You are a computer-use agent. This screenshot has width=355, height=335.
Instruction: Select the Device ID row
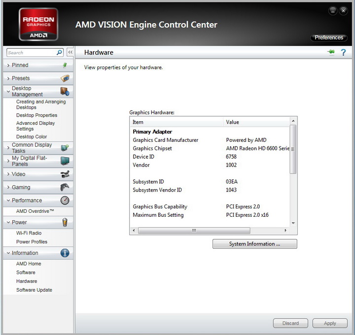point(211,157)
